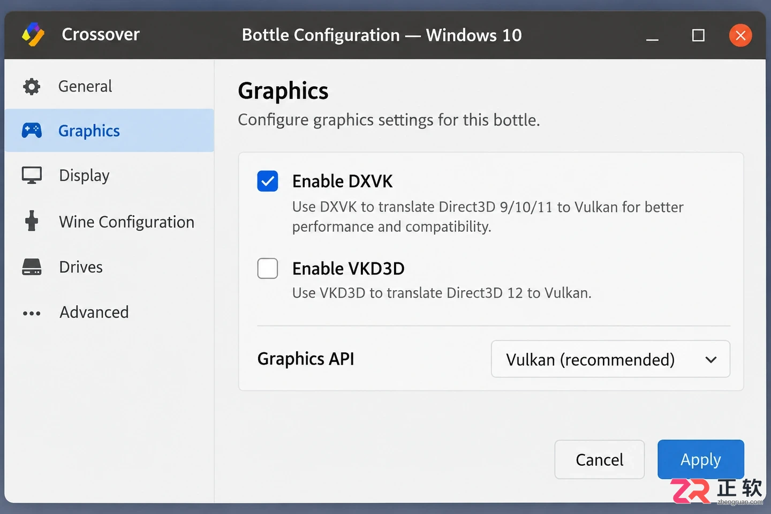Enable the VKD3D checkbox
This screenshot has width=771, height=514.
tap(268, 268)
